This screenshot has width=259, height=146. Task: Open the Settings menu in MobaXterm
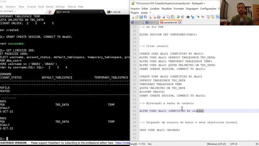[x=60, y=6]
